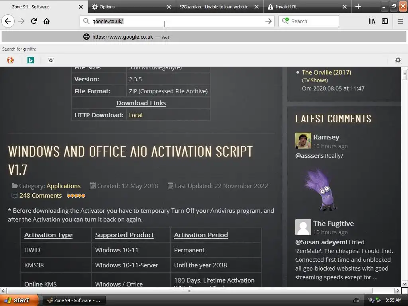This screenshot has width=408, height=306.
Task: Search with the DuckDuckGo icon
Action: (x=10, y=60)
